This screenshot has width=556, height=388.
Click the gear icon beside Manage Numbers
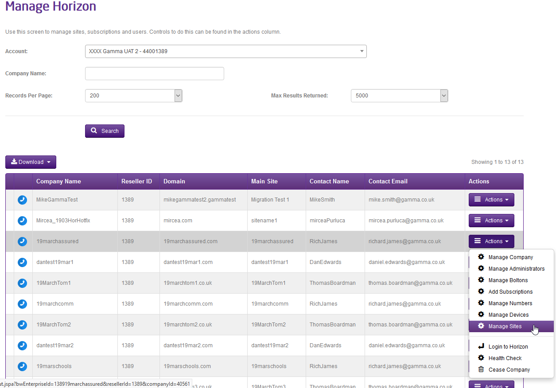481,303
